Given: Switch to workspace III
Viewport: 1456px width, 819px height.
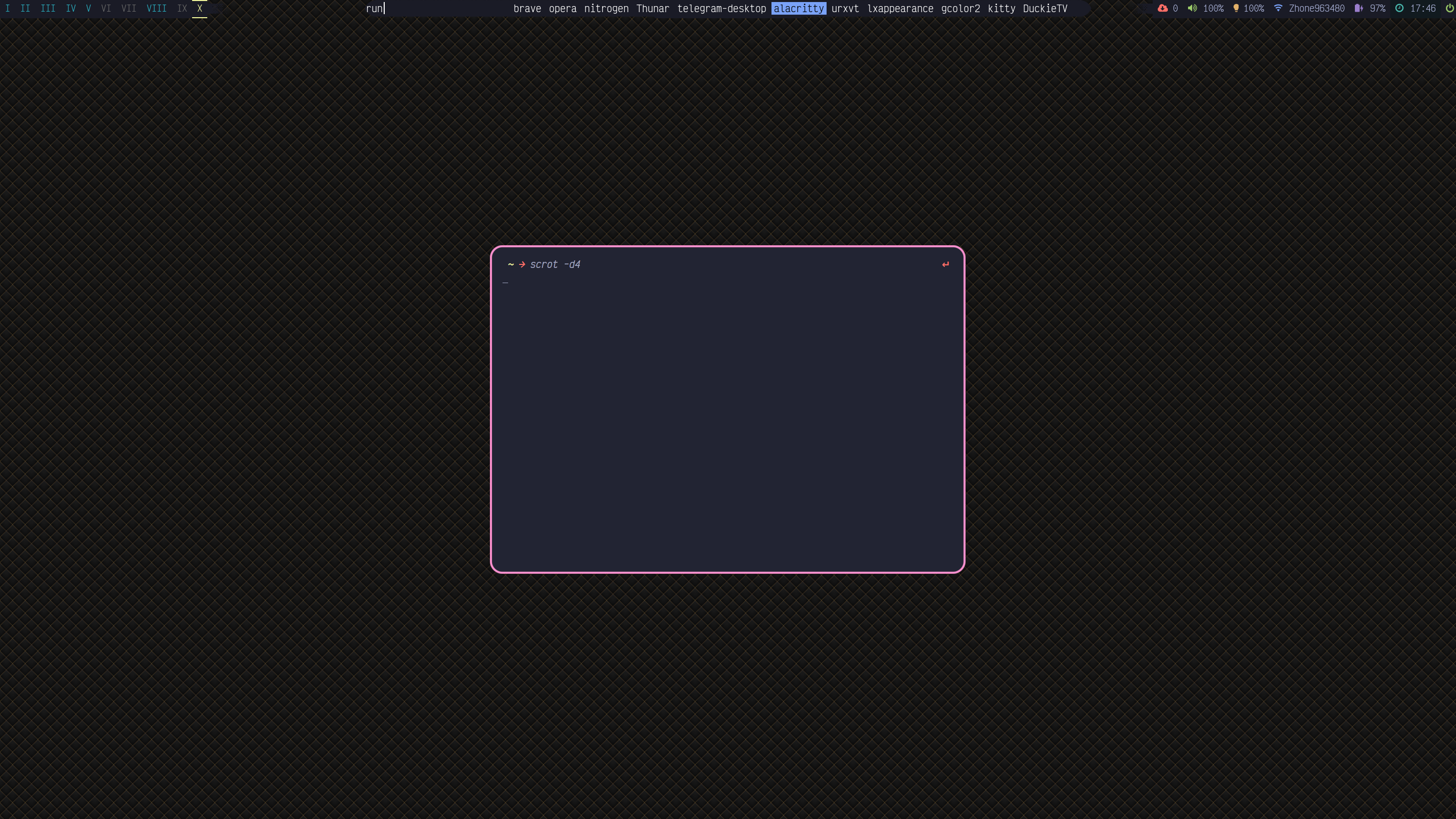Looking at the screenshot, I should click(48, 9).
